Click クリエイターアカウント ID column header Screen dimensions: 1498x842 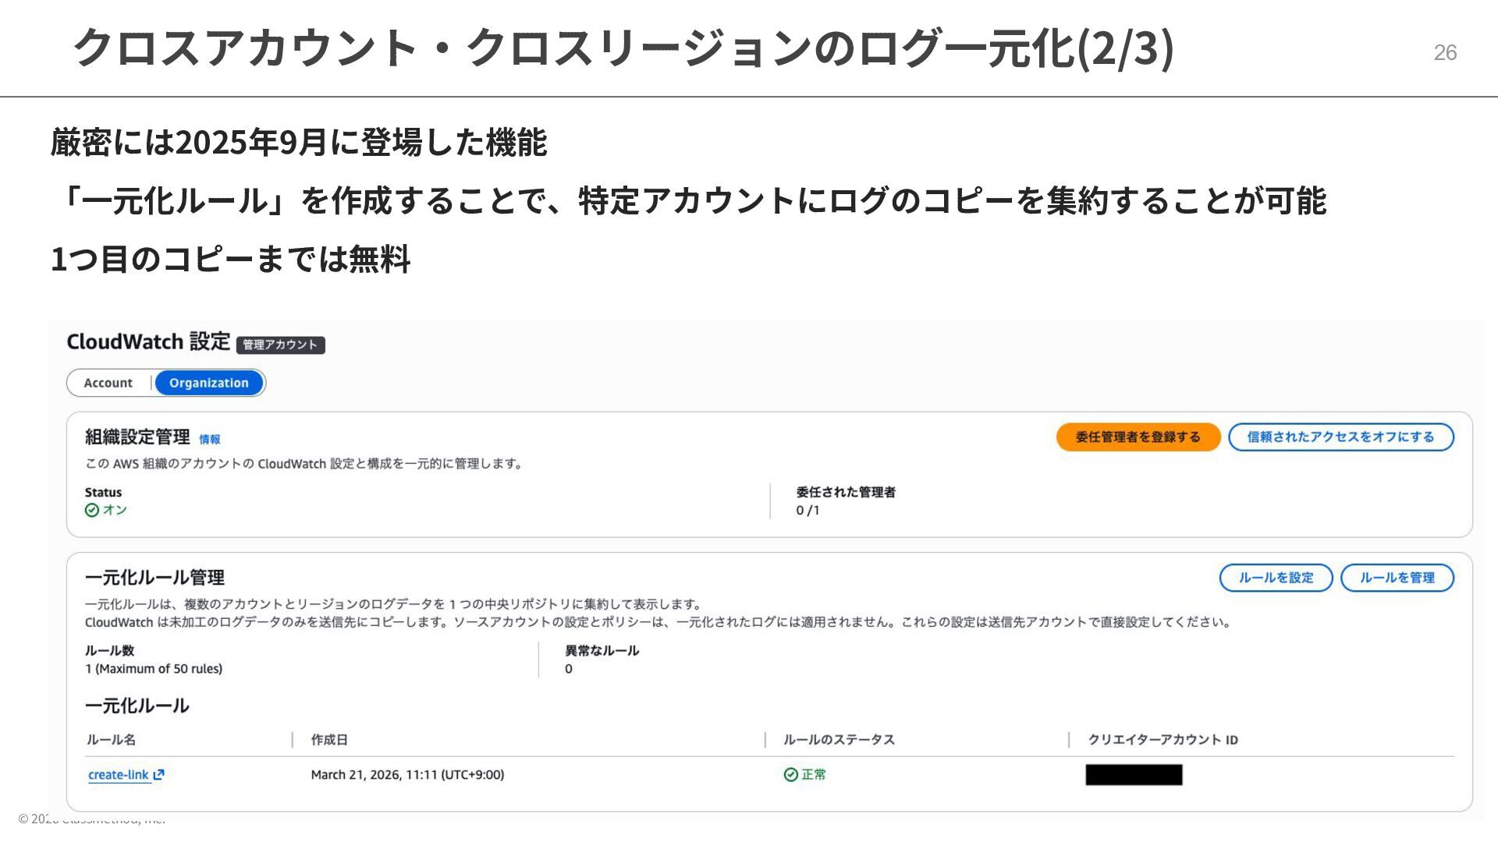tap(1163, 740)
